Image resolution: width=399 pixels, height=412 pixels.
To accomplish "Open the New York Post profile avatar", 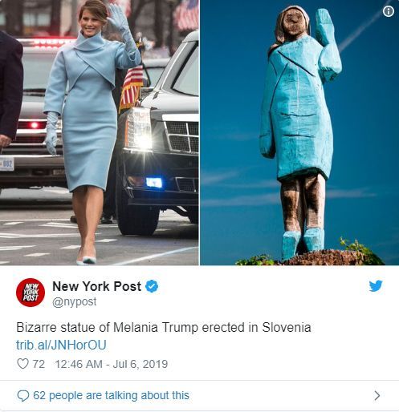I will coord(31,293).
